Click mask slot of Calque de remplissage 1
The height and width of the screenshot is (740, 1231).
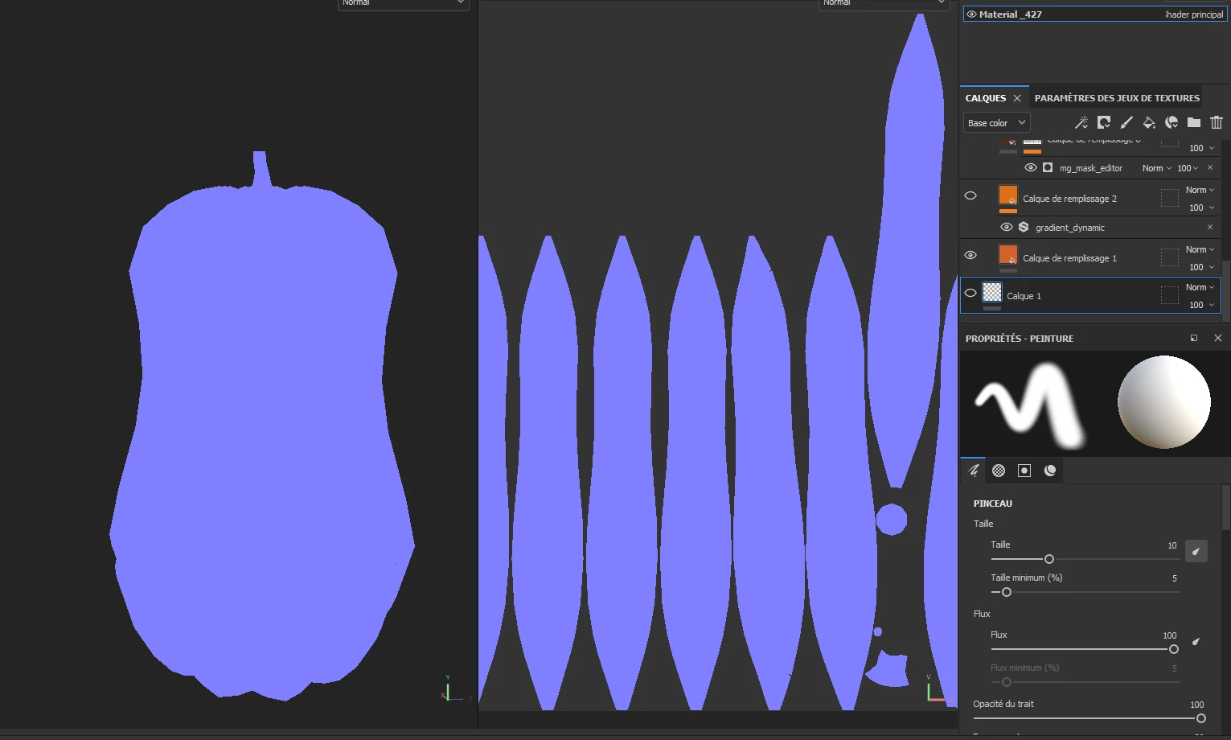point(1170,257)
